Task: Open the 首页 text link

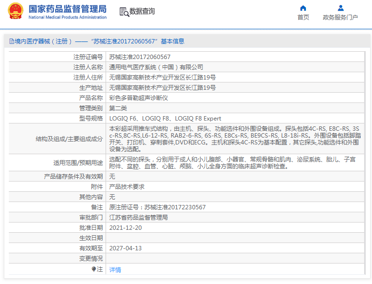Action: coord(303,18)
